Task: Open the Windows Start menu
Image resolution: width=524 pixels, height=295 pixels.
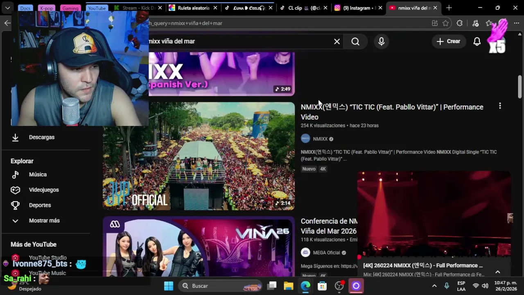Action: point(169,286)
